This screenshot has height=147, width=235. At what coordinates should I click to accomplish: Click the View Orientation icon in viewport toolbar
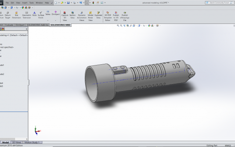[134, 26]
